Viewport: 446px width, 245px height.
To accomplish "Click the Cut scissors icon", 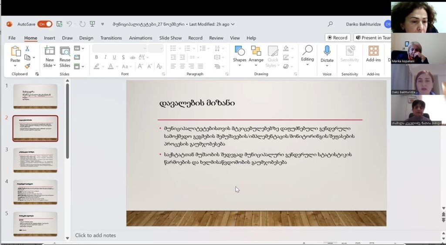I will click(27, 49).
